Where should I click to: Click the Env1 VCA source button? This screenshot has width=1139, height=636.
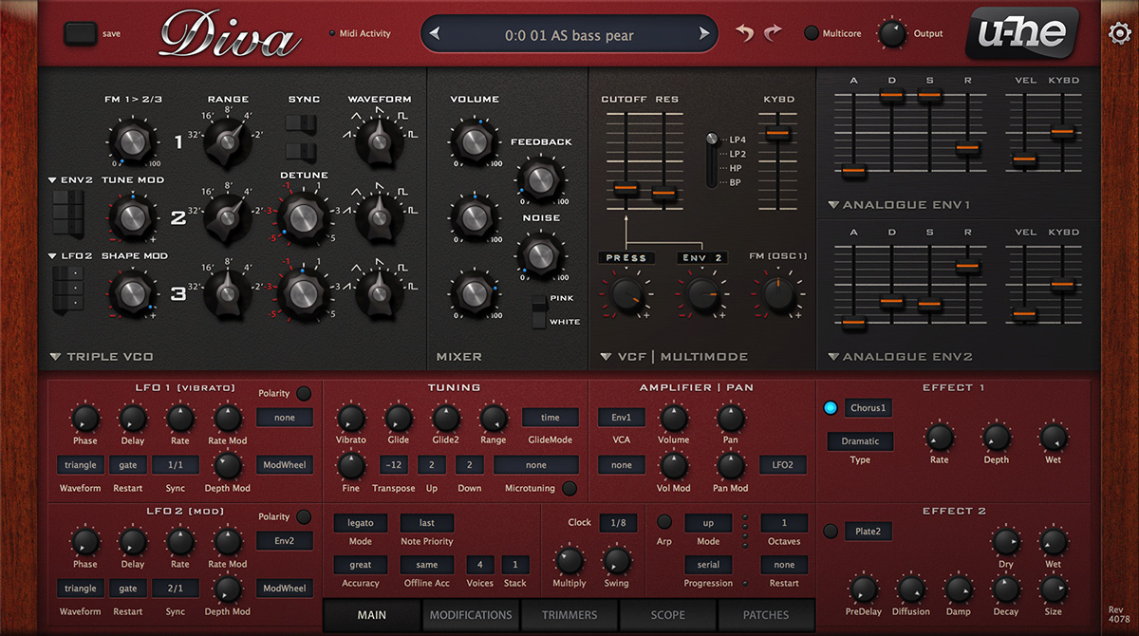tap(622, 418)
